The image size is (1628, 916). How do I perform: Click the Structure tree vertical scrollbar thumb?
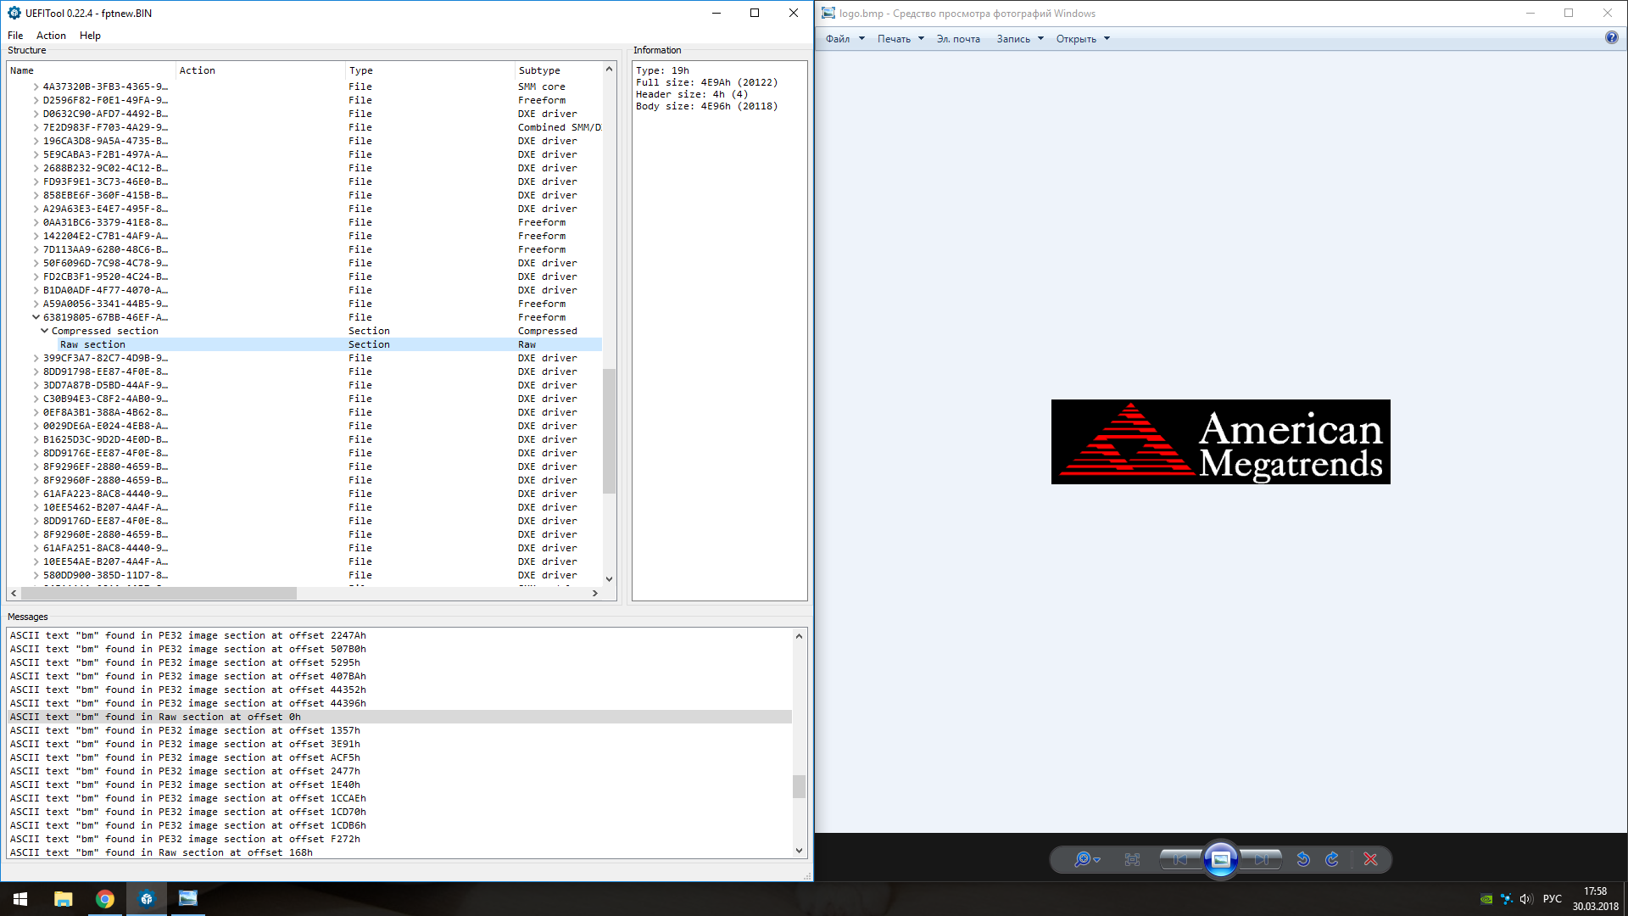point(609,431)
